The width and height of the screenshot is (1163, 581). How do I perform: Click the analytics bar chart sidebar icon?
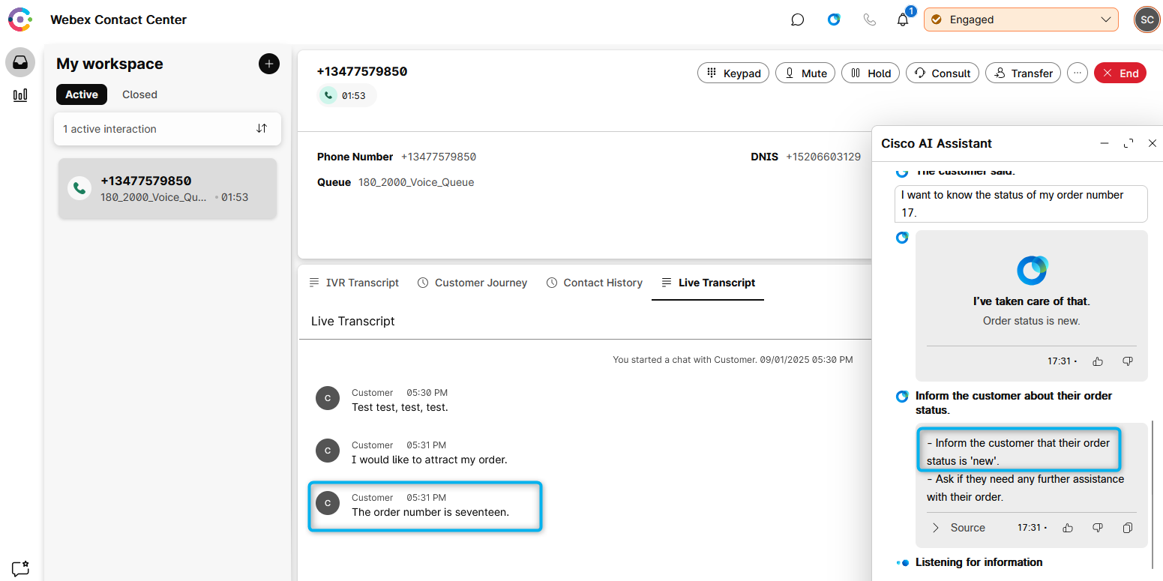click(20, 95)
